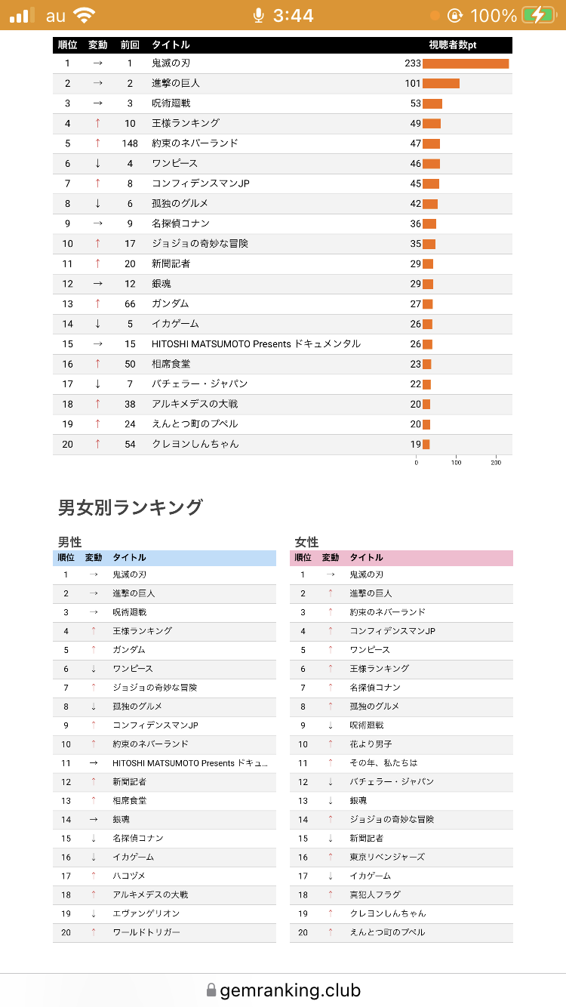Tap the HITOSHI MATSUMOTO Presents ドキュメンタル row

256,344
